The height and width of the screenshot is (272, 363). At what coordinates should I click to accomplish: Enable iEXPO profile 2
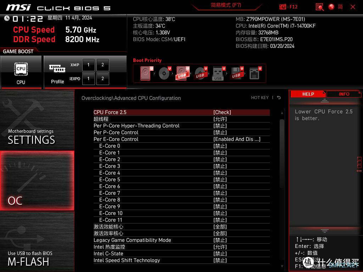102,79
